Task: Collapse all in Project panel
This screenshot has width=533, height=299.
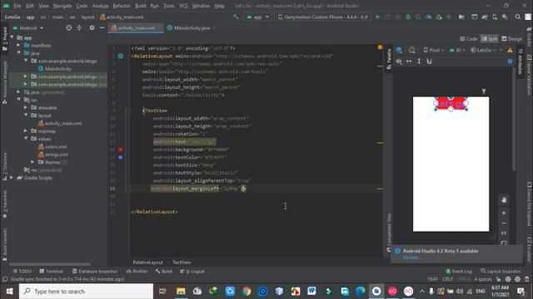Action: tap(79, 27)
